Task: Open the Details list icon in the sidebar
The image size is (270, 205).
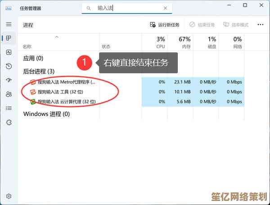Action: point(9,108)
